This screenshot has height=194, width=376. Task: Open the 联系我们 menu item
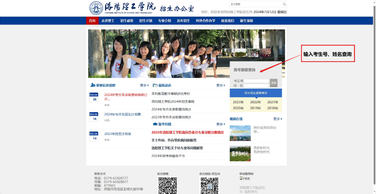pyautogui.click(x=228, y=21)
